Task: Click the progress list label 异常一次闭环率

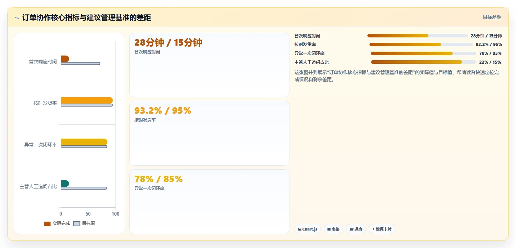Action: pyautogui.click(x=309, y=53)
